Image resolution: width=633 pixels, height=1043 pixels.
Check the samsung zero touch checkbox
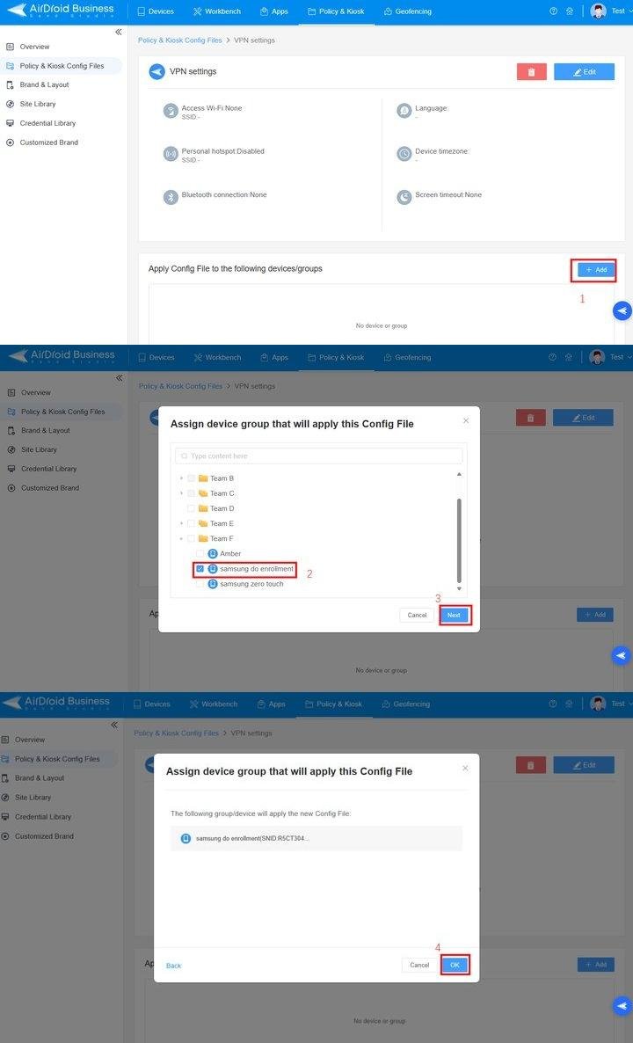[x=200, y=584]
